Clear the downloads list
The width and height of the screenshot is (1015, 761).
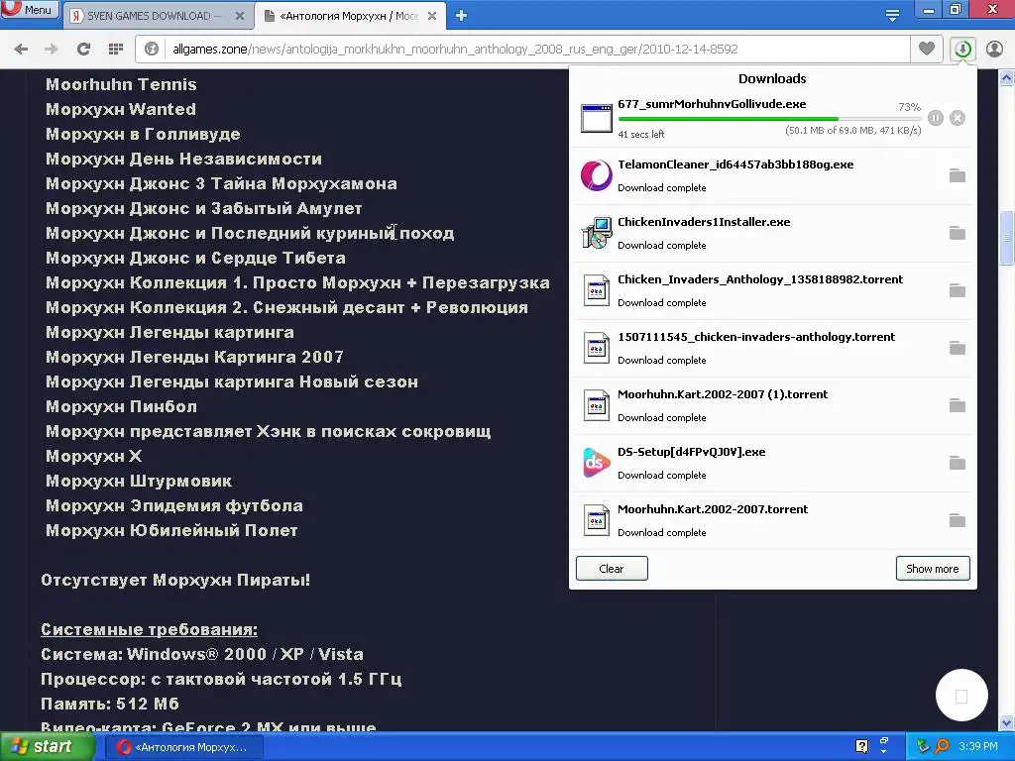tap(612, 569)
